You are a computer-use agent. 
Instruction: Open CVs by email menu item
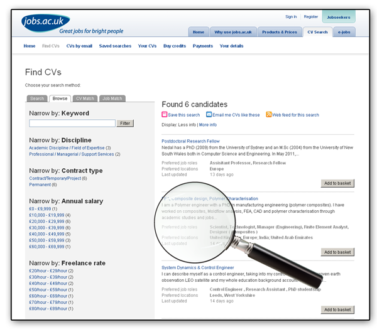pyautogui.click(x=79, y=46)
